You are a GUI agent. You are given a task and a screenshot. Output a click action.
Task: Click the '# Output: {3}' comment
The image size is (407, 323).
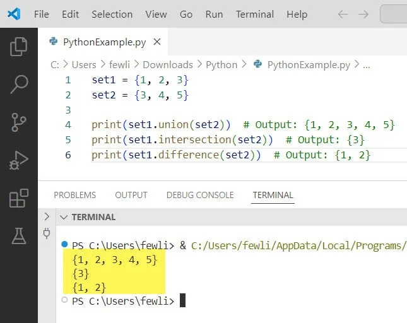pos(325,140)
